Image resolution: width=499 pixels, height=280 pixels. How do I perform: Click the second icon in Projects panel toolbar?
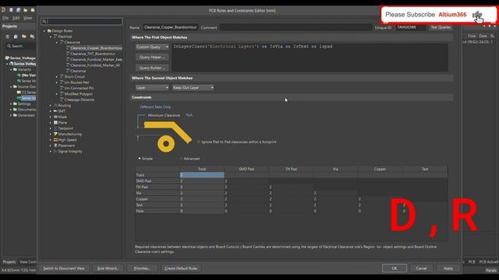click(x=16, y=37)
